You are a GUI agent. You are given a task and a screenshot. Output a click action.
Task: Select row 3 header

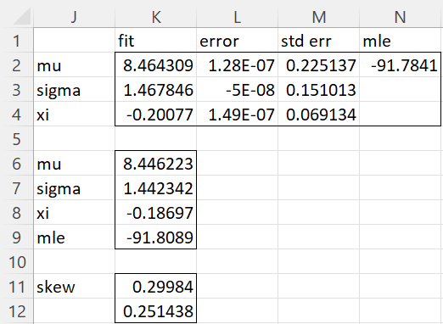point(16,89)
